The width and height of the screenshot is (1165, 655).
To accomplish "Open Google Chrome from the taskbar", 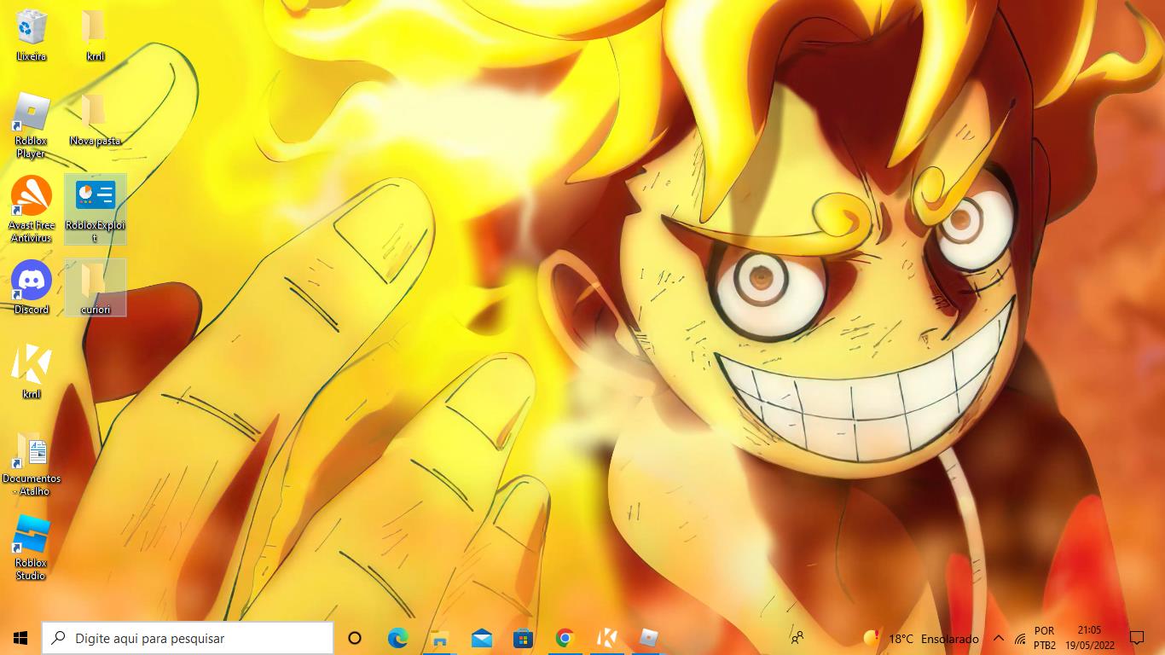I will 565,638.
